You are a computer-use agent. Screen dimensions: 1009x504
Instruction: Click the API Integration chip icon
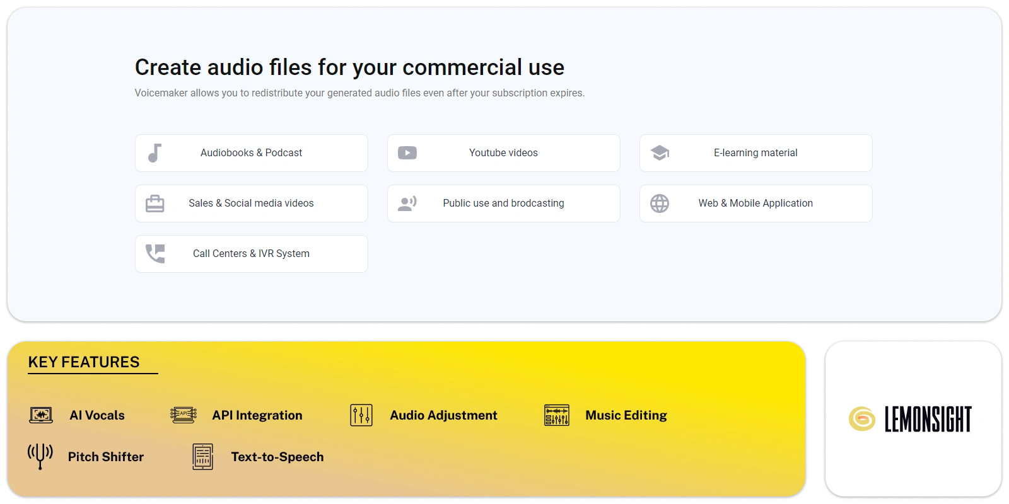pyautogui.click(x=184, y=415)
